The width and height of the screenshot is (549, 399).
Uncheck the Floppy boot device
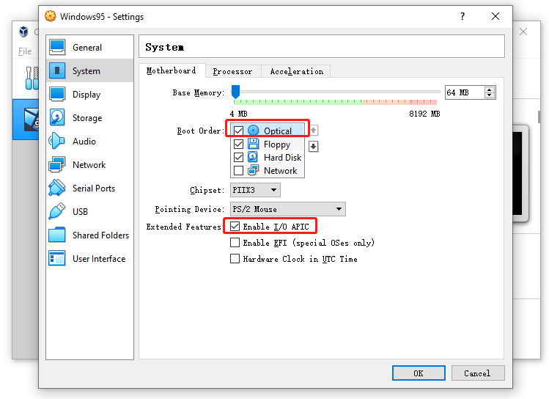(238, 144)
